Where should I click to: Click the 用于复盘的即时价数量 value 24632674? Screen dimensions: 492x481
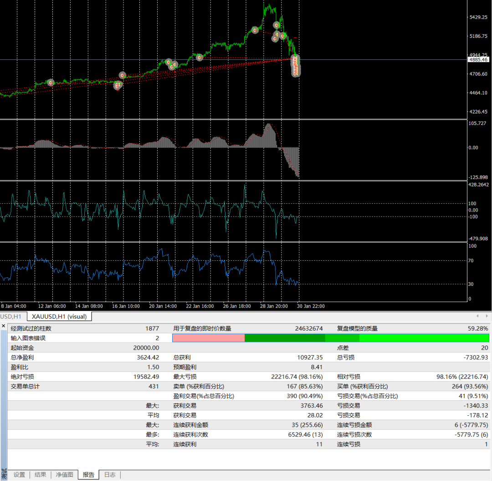click(309, 328)
